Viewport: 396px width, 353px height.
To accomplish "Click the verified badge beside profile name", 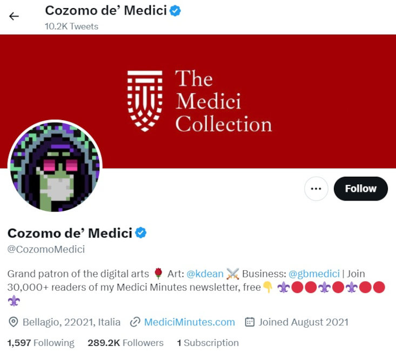I will coord(141,233).
